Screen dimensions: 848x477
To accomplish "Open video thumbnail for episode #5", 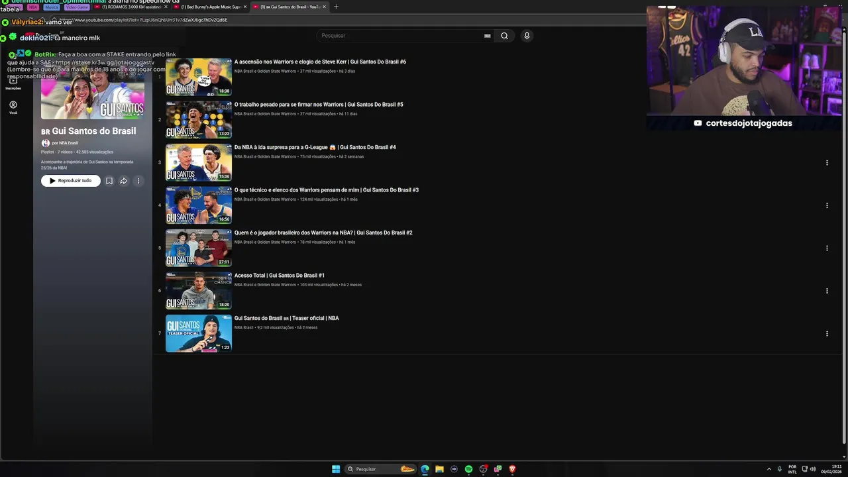I will point(199,119).
